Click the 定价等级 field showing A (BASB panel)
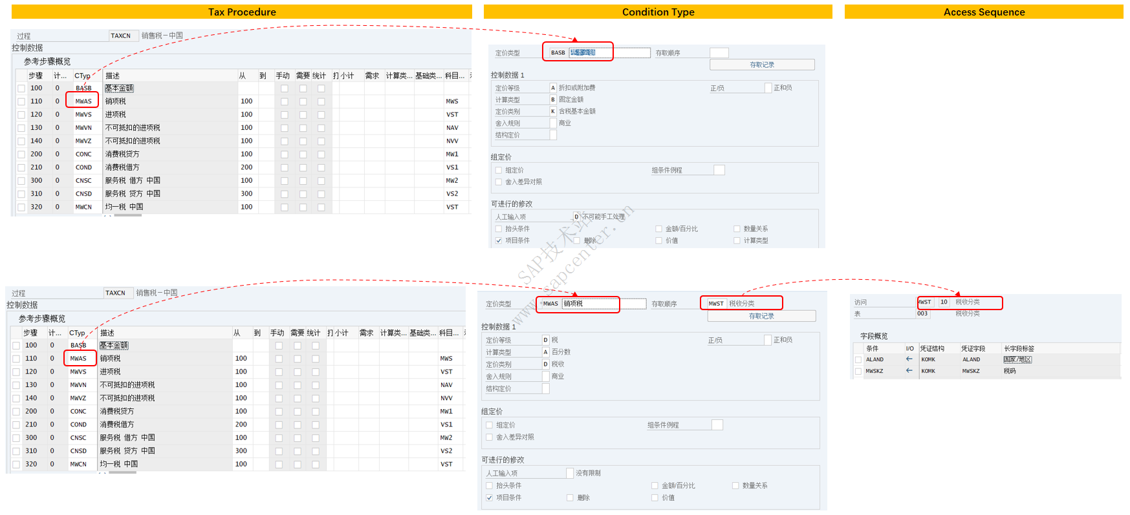This screenshot has height=515, width=1130. click(553, 88)
